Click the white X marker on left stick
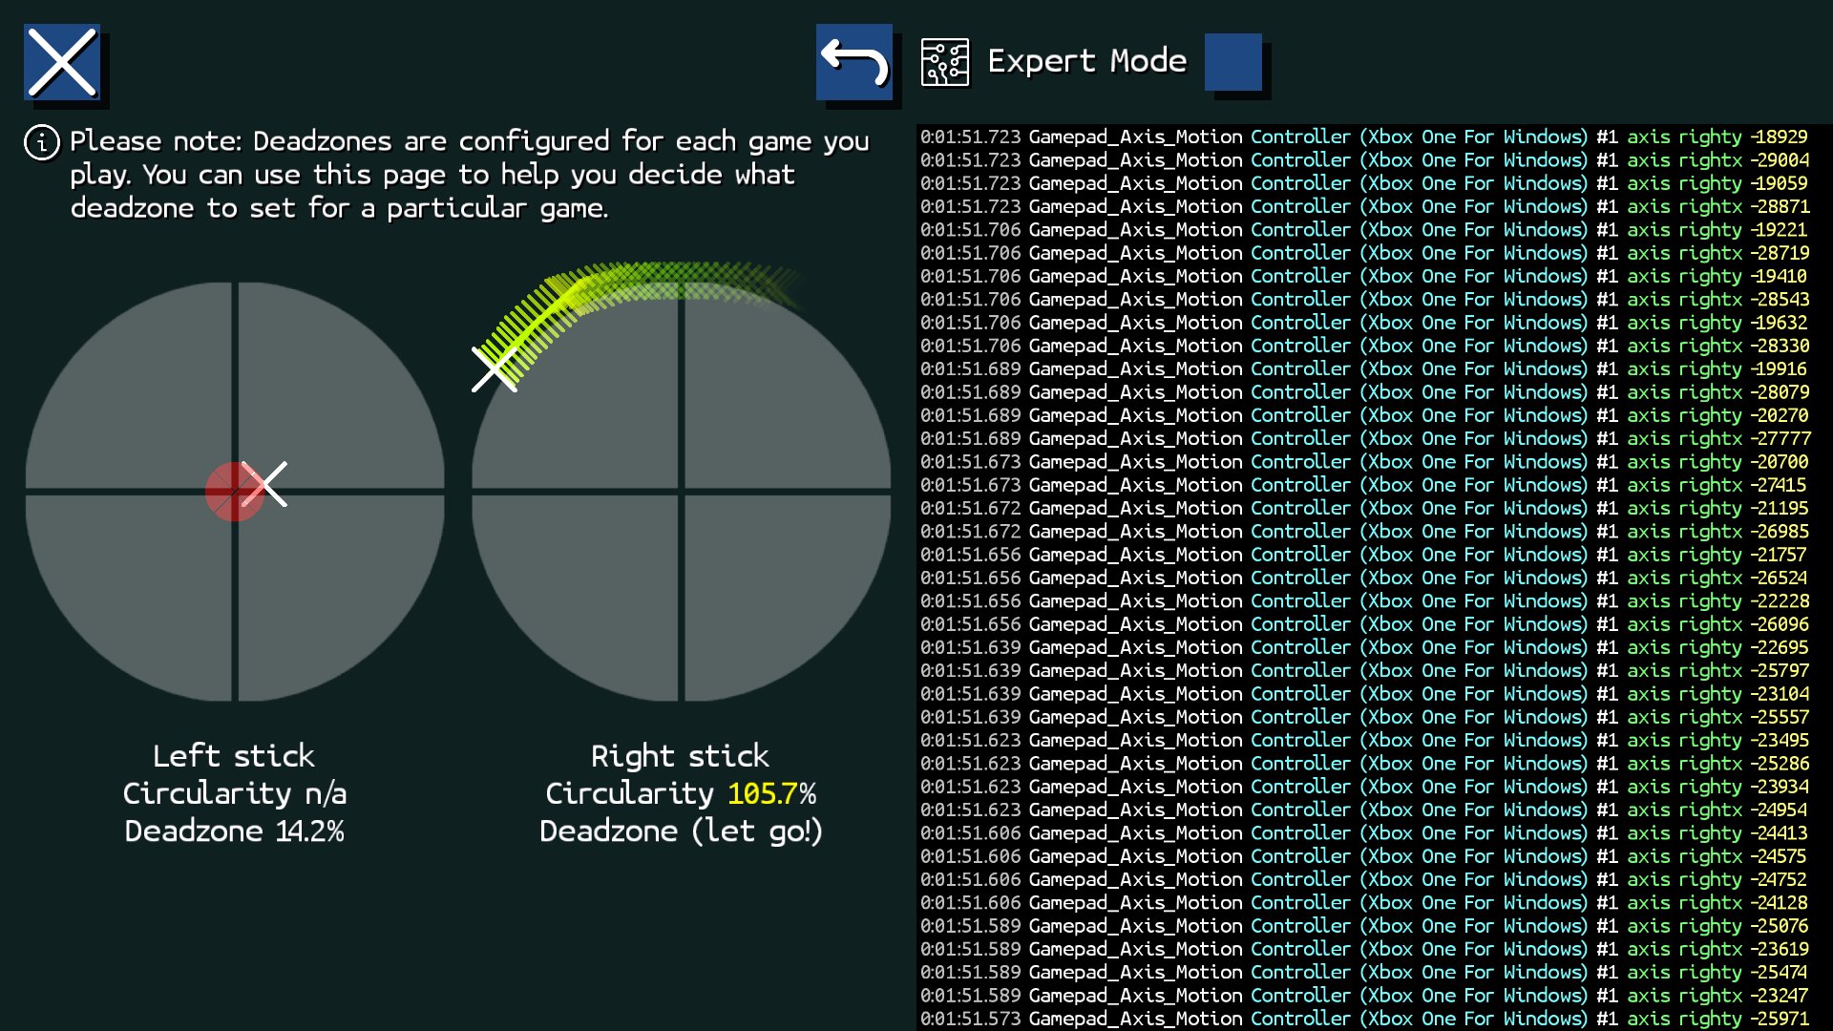 click(x=266, y=484)
